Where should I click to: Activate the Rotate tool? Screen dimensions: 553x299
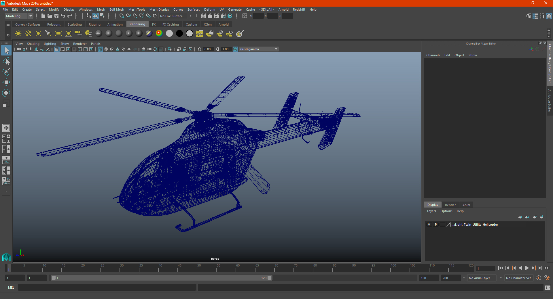pos(6,93)
